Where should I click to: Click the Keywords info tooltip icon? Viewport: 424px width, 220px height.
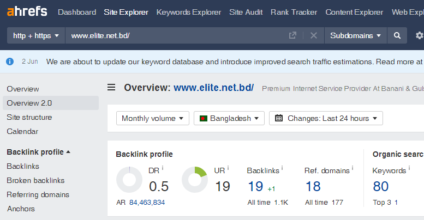tap(409, 168)
